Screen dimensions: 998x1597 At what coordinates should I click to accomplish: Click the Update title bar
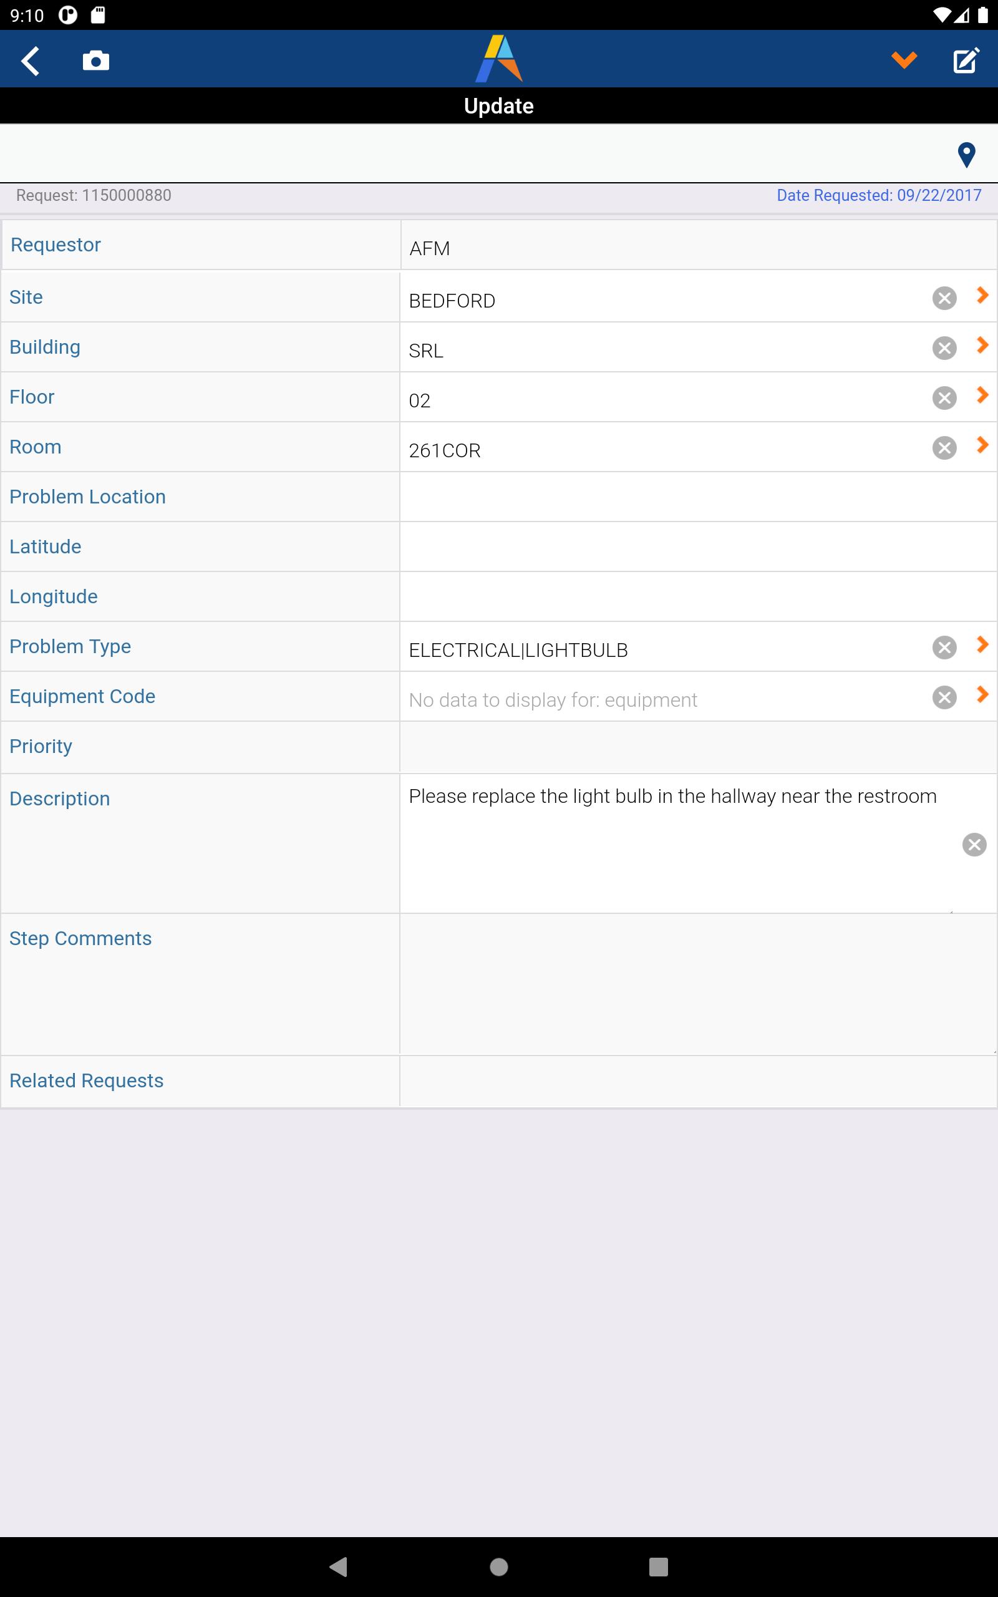click(x=499, y=105)
